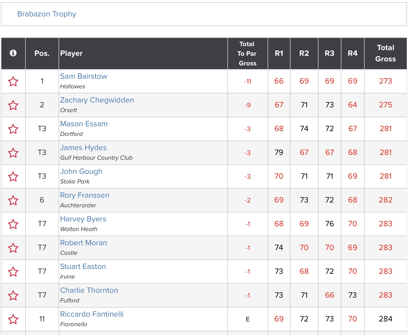View Zachary Chegwidden's scorecard

(97, 100)
